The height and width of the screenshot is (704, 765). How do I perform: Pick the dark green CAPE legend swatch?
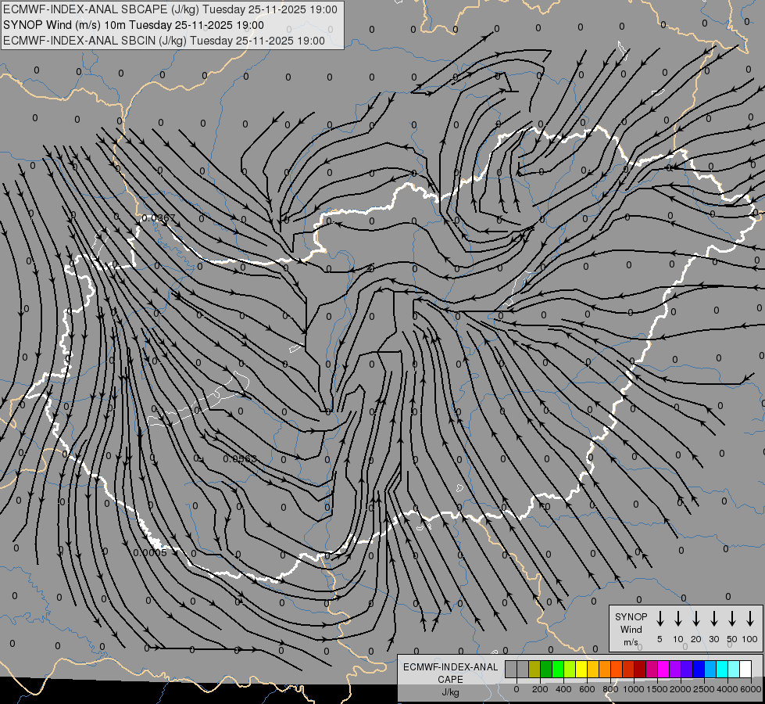(x=546, y=669)
